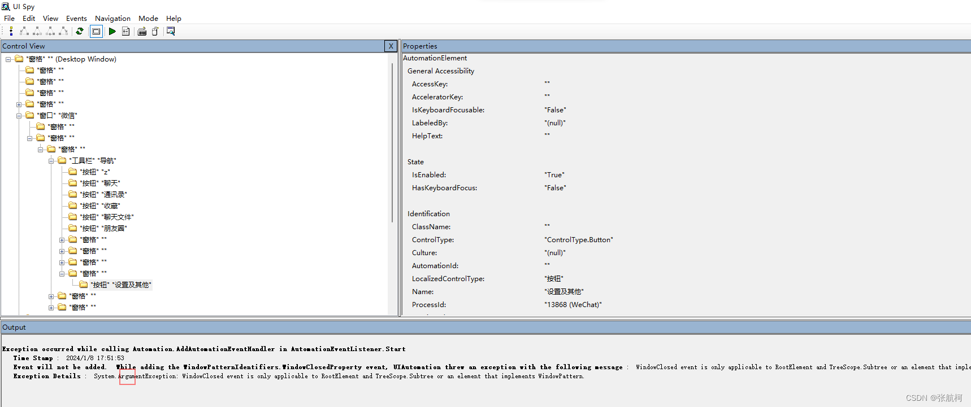Close the Control View panel with X
This screenshot has height=407, width=971.
coord(391,46)
